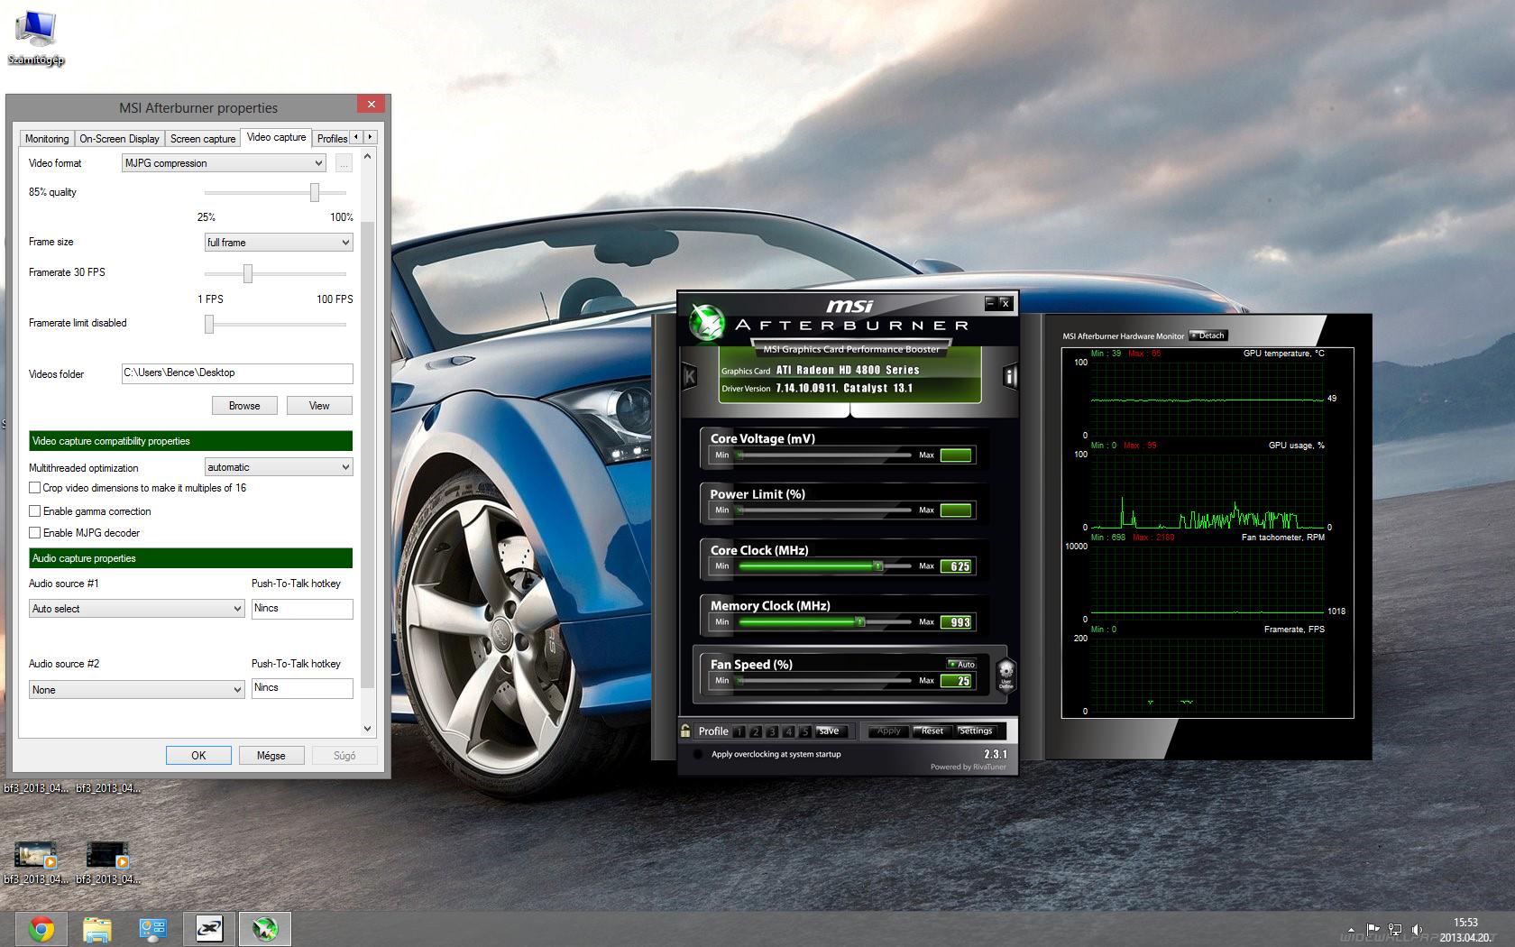Viewport: 1515px width, 947px height.
Task: Click the black X-logo taskbar icon
Action: click(x=209, y=928)
